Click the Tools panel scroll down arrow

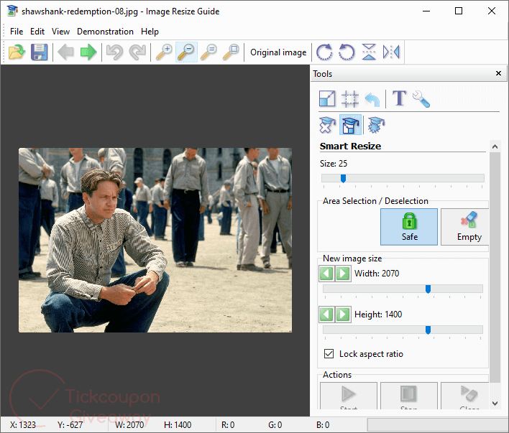click(x=495, y=404)
